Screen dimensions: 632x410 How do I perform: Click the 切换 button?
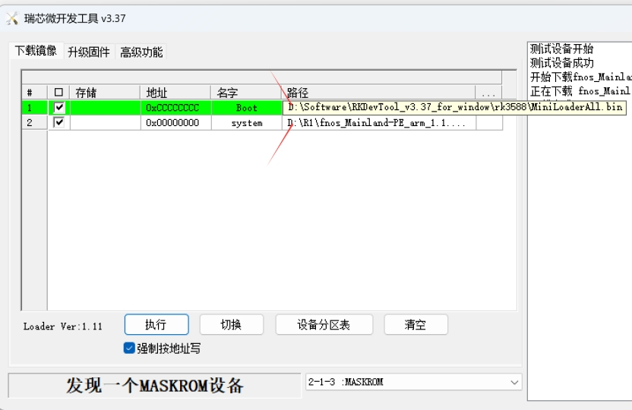pyautogui.click(x=231, y=325)
